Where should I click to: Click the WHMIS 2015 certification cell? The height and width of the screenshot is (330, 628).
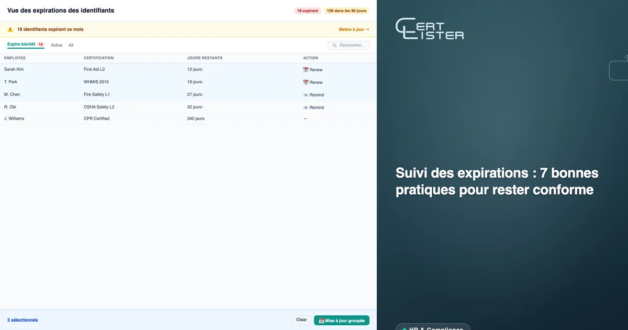tap(96, 82)
